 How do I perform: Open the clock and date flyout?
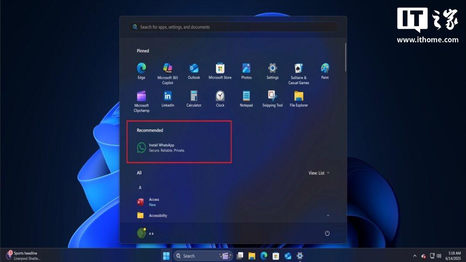pos(453,256)
